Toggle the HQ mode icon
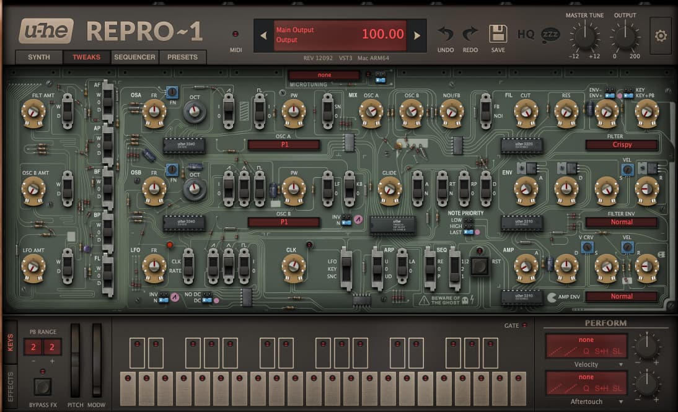The width and height of the screenshot is (678, 412). (x=526, y=34)
